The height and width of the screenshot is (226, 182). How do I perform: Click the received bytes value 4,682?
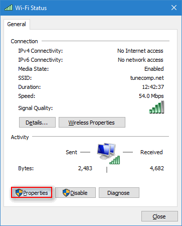[157, 168]
